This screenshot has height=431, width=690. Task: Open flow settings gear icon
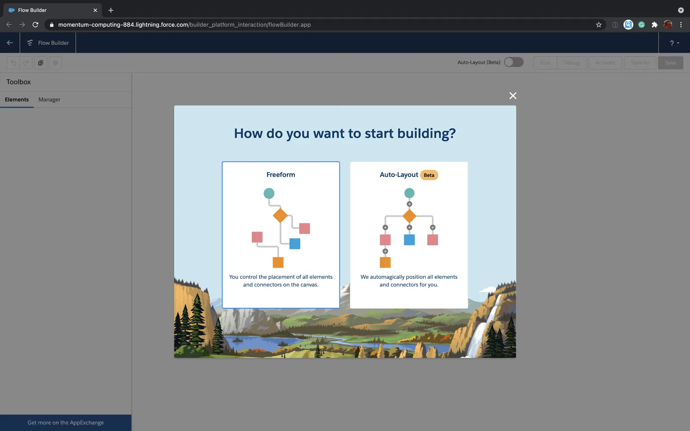coord(55,63)
